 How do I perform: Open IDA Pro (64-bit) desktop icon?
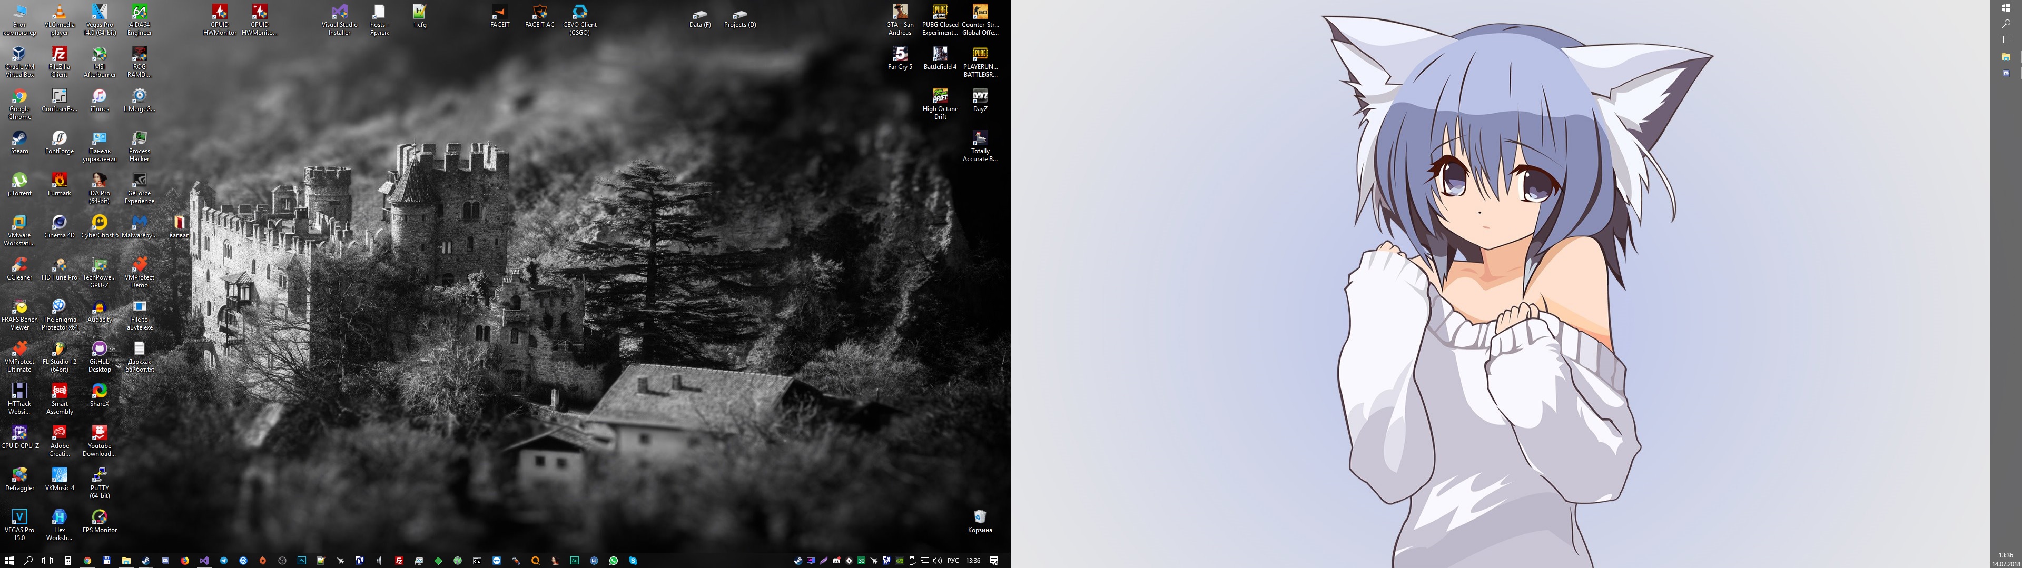[100, 188]
